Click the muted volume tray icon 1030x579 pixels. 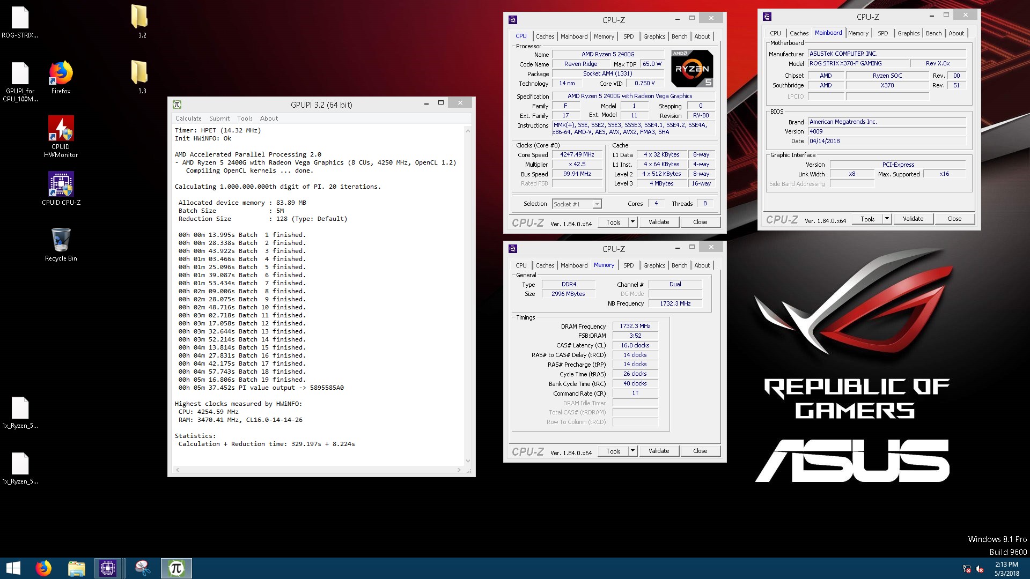coord(980,569)
